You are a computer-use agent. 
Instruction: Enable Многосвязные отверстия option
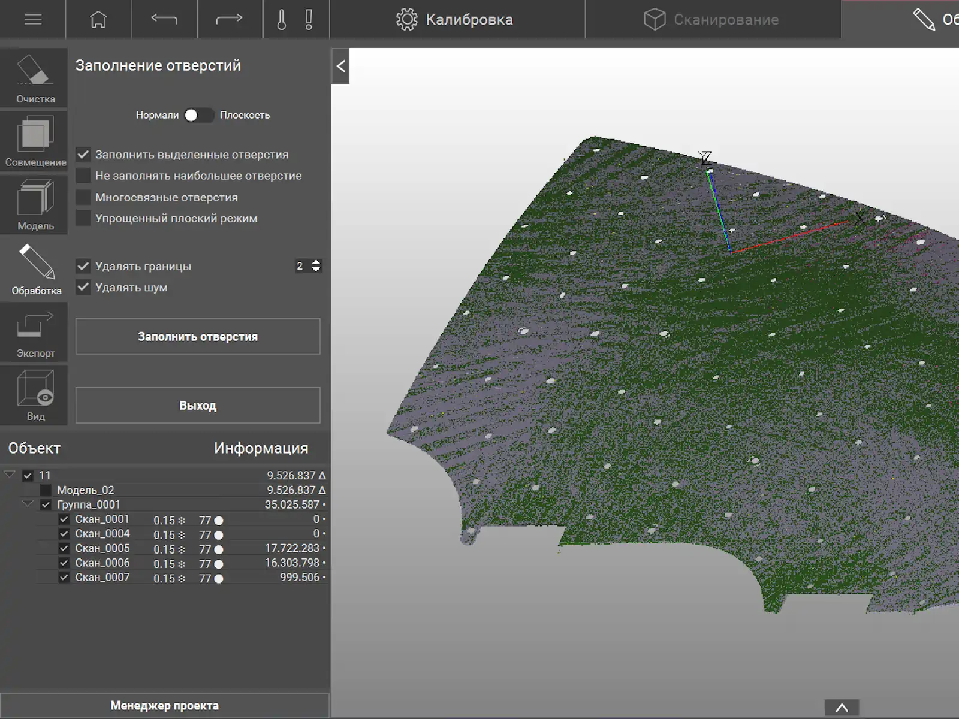pos(83,197)
